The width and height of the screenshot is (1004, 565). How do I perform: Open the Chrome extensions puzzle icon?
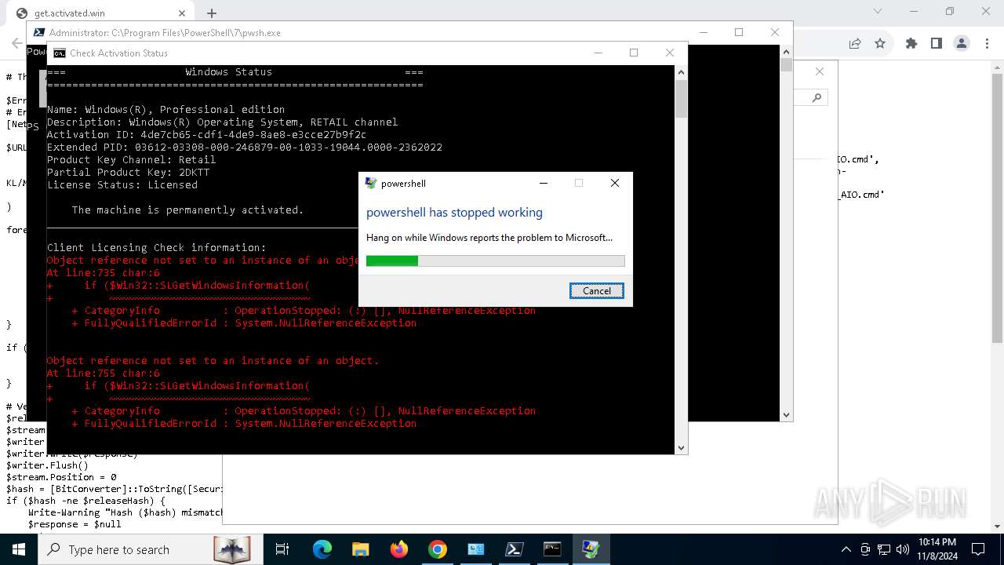click(911, 43)
